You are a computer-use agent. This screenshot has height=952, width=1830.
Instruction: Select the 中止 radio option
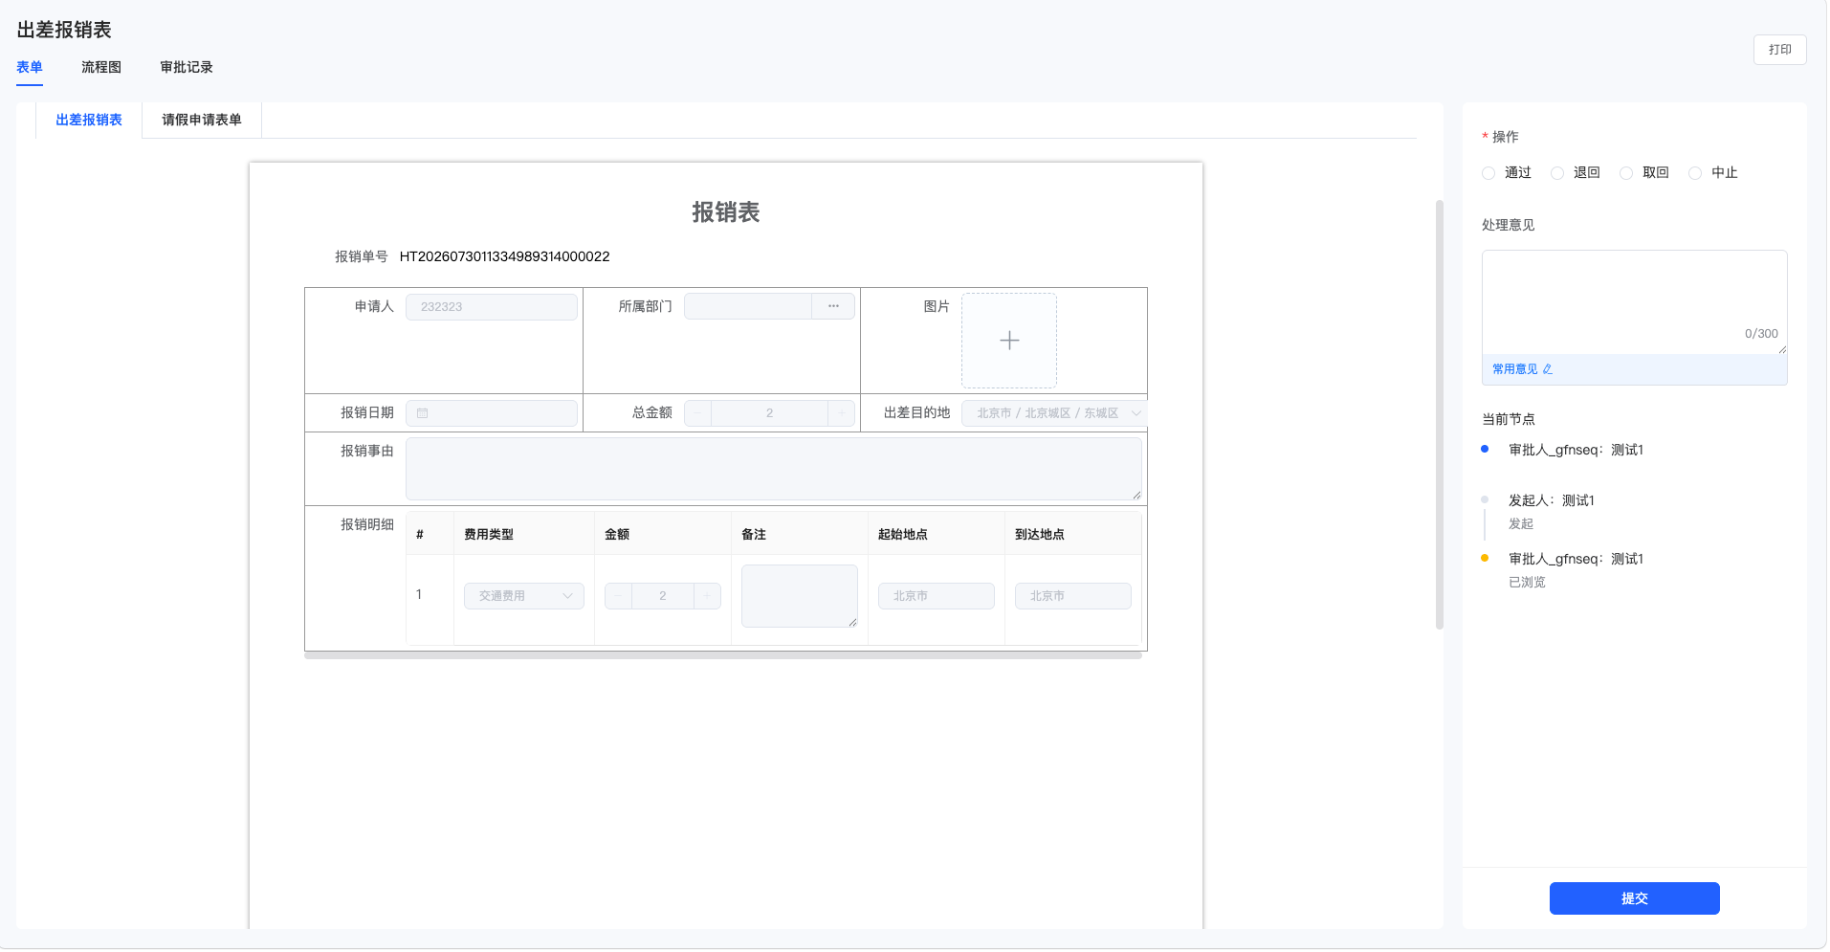click(1694, 173)
